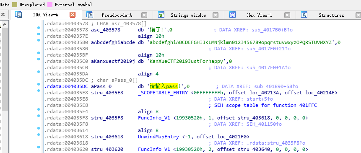
Task: Click the Unexplored legend color swatch
Action: [x=15, y=5]
